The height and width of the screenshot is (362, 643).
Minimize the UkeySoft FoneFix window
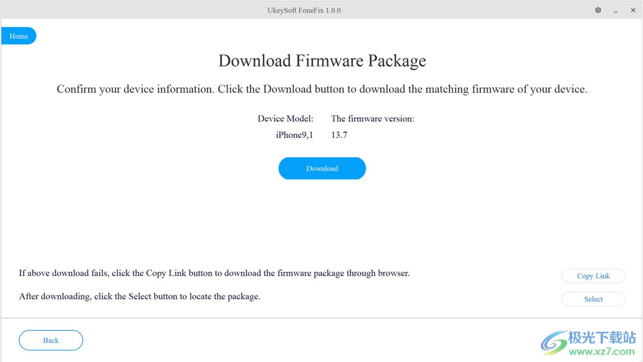pos(615,11)
